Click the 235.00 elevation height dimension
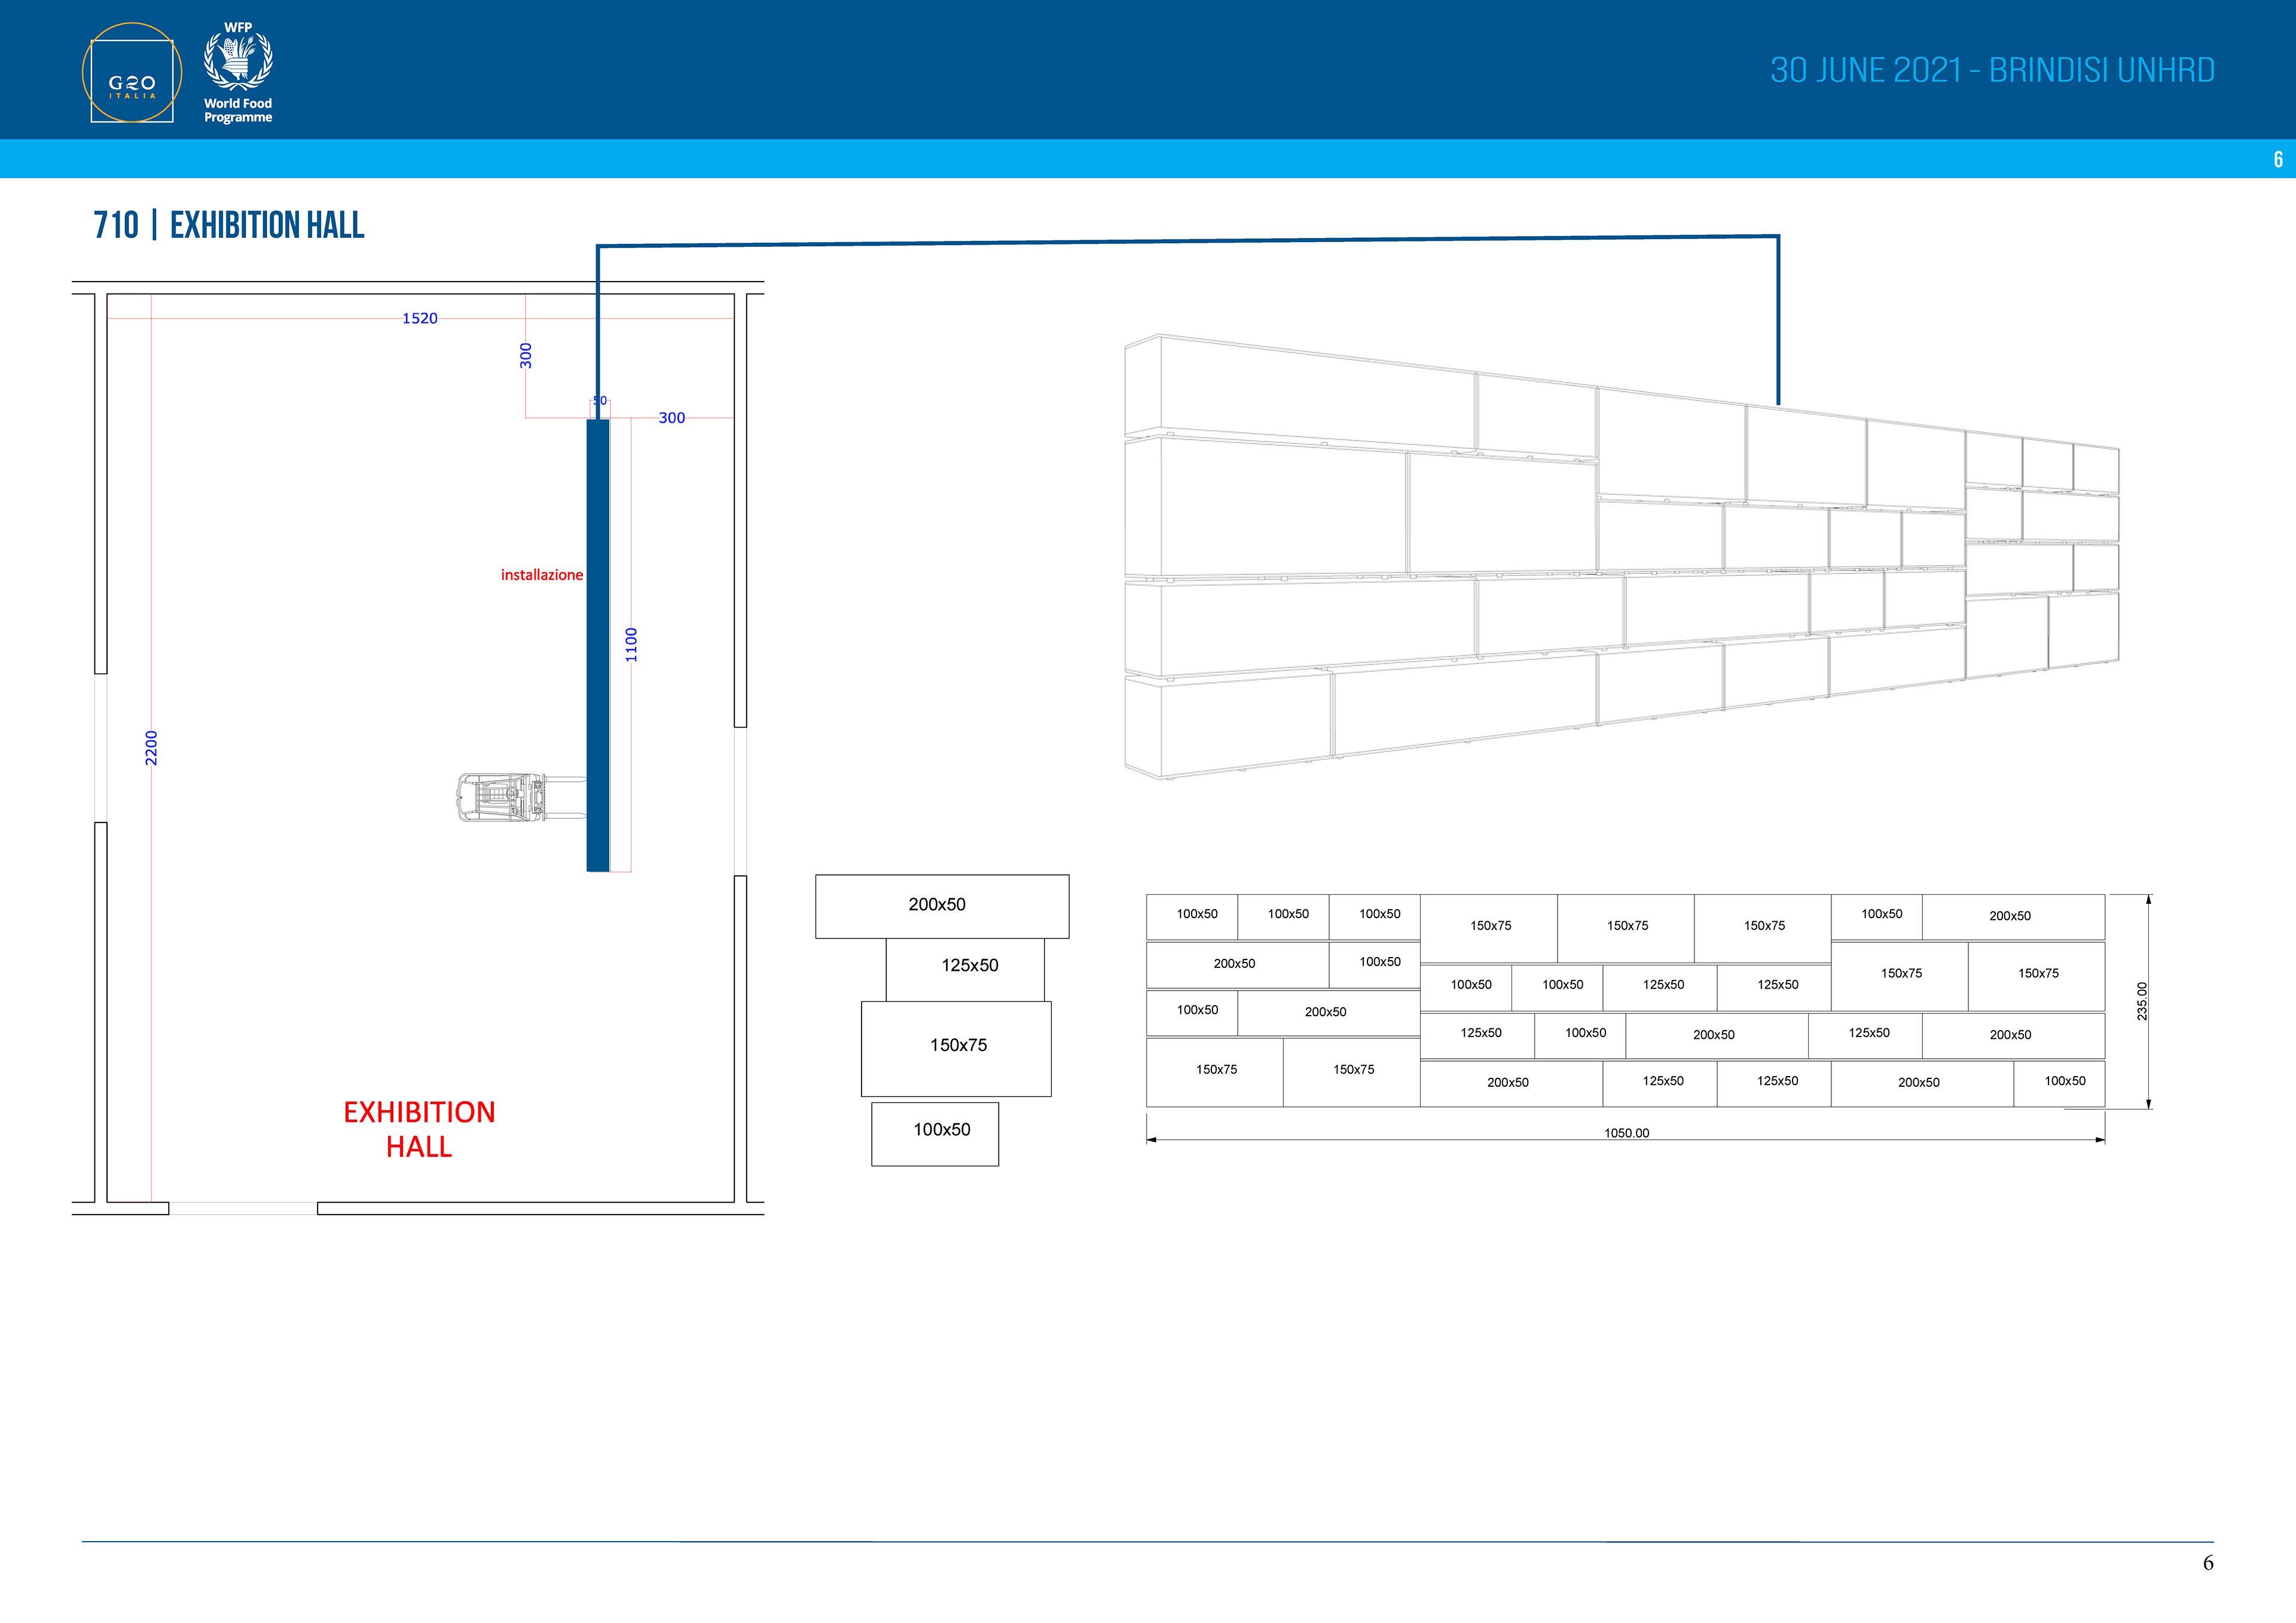The image size is (2296, 1623). click(2142, 1001)
